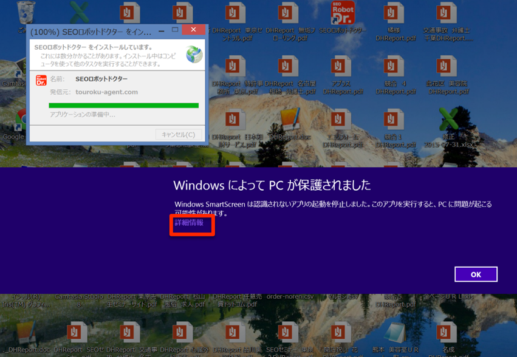Select 名成 pdf icon in bottom row
This screenshot has width=517, height=357.
pyautogui.click(x=446, y=333)
